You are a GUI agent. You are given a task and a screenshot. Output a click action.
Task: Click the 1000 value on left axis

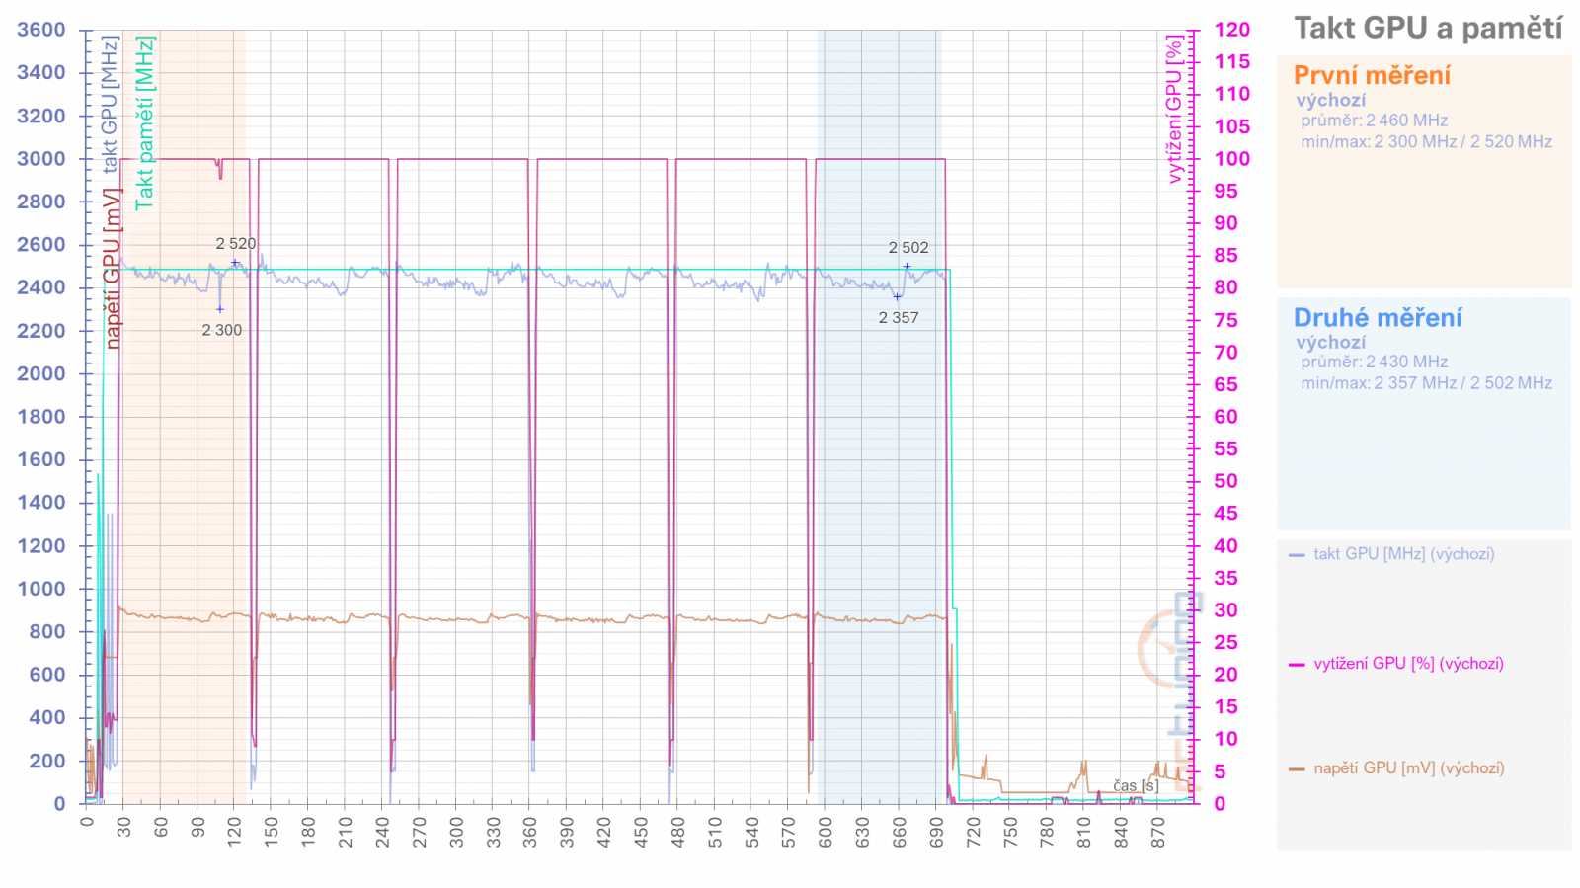[x=41, y=589]
